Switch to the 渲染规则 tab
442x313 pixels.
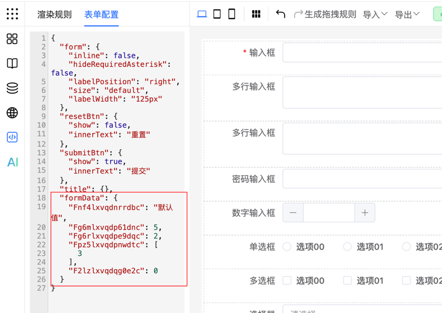55,15
